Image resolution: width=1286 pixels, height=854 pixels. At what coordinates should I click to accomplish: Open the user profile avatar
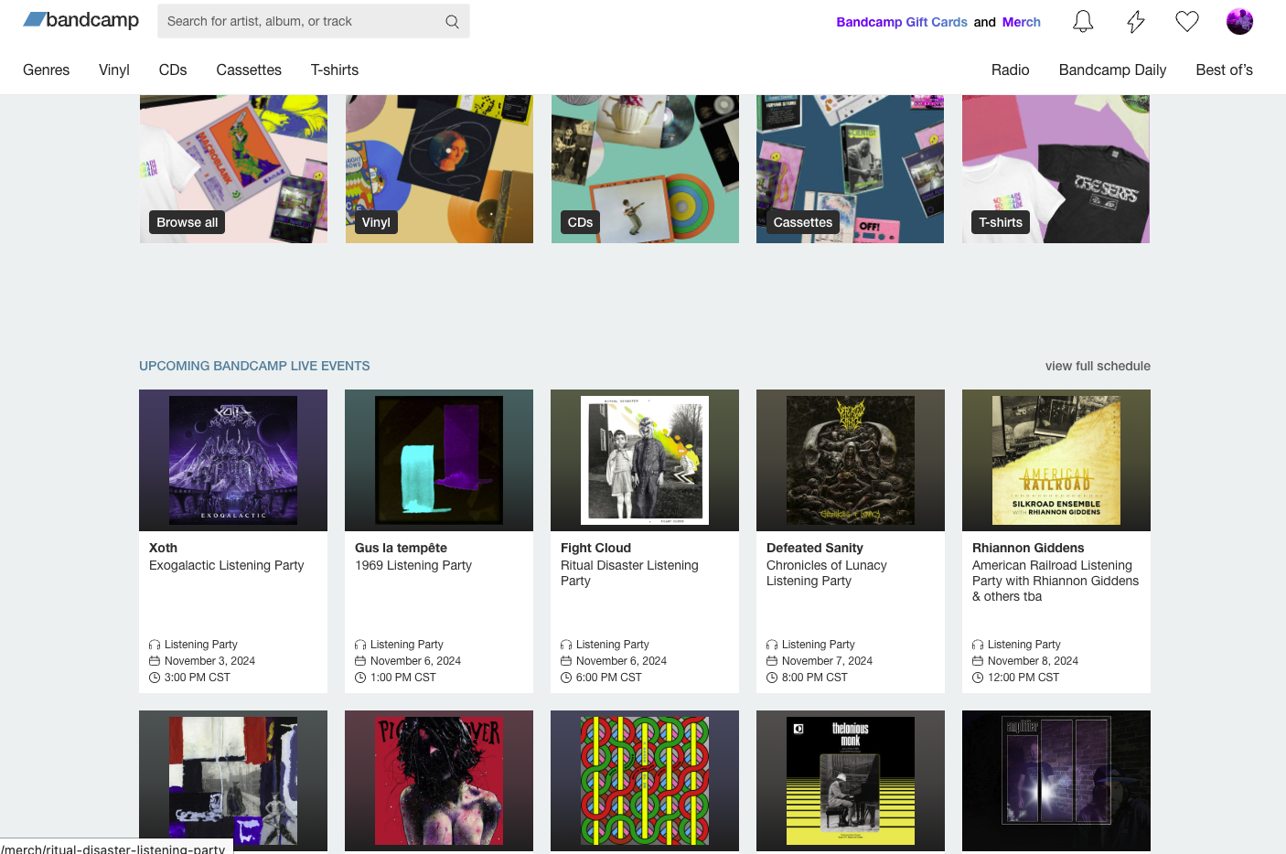click(x=1239, y=22)
